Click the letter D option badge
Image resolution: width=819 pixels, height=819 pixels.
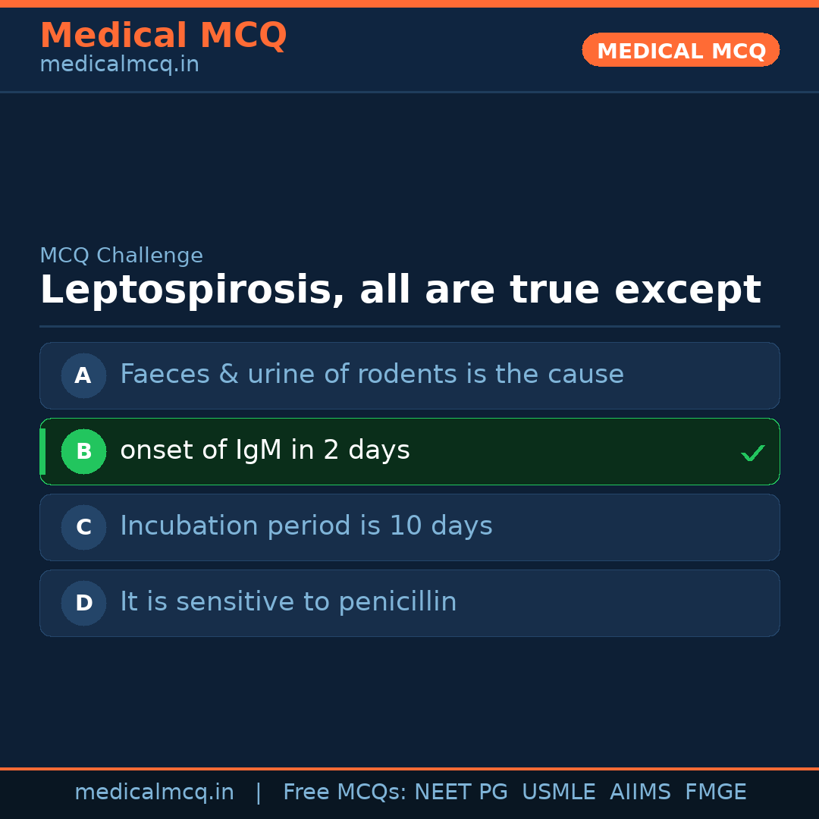point(83,603)
